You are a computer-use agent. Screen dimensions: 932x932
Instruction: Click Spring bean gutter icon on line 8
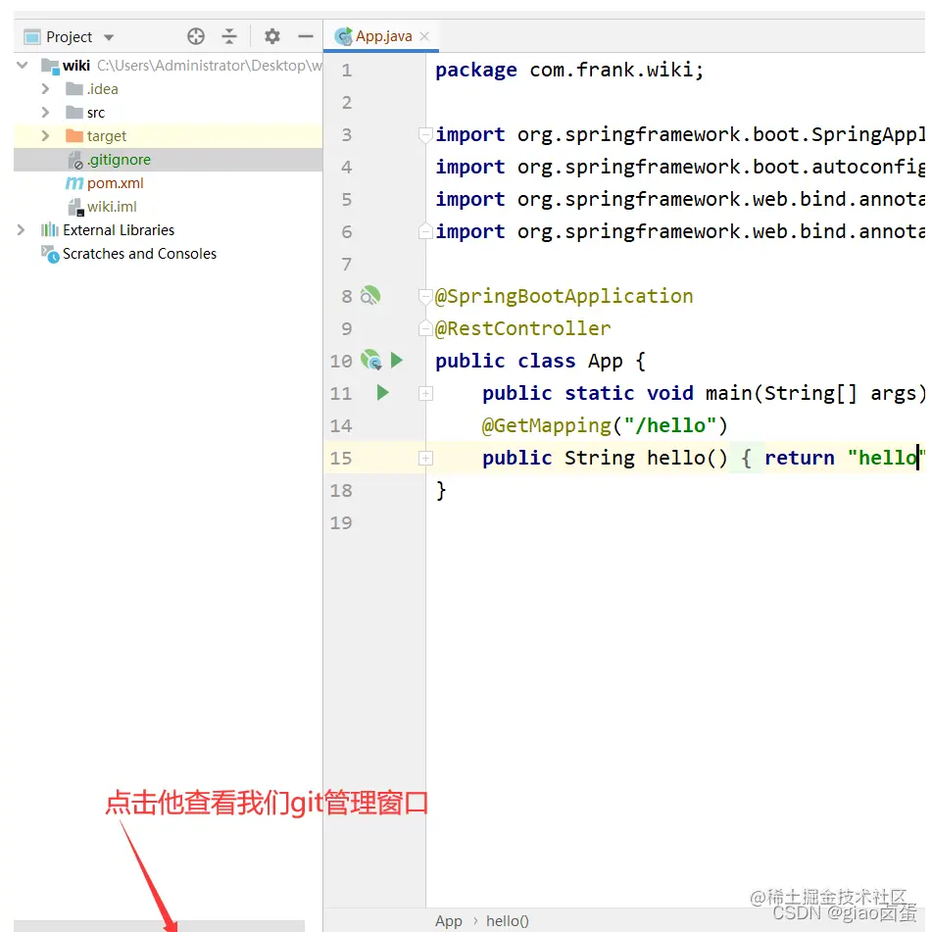pos(370,295)
